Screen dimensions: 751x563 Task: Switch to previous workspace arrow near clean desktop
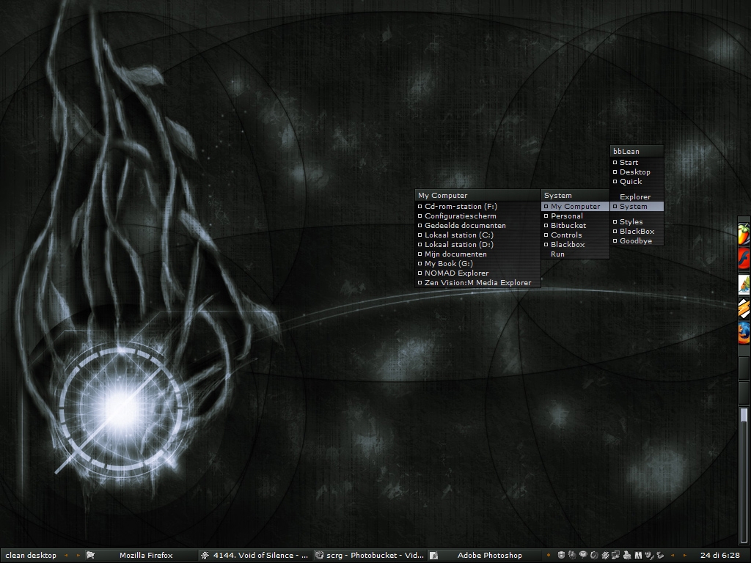coord(66,556)
